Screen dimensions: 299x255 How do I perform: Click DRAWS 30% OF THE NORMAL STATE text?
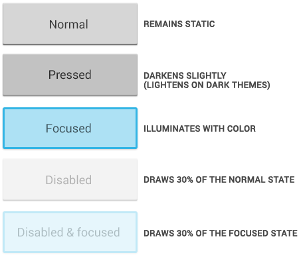coord(219,179)
